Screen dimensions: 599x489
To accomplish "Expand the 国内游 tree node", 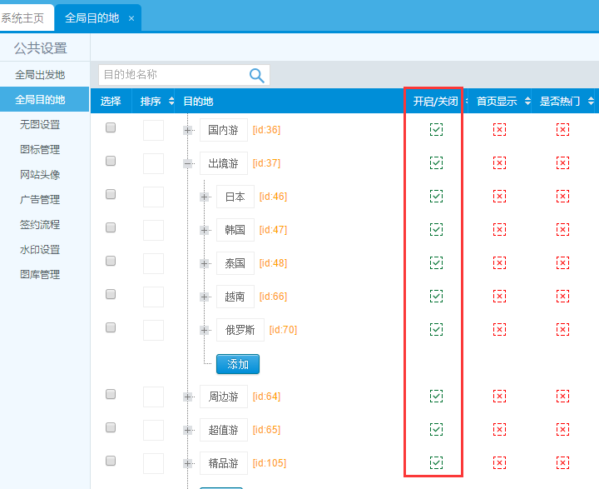I will point(188,130).
